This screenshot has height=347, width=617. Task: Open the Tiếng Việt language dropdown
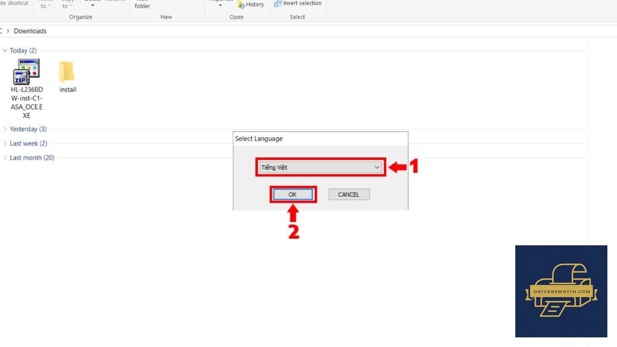[321, 167]
